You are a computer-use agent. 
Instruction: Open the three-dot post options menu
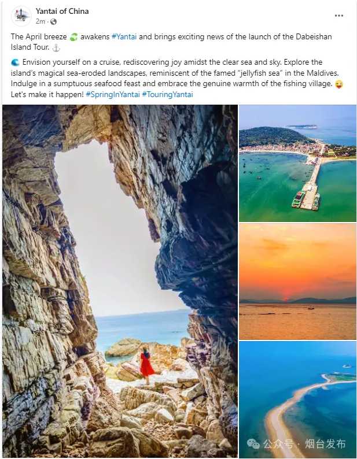click(x=339, y=16)
